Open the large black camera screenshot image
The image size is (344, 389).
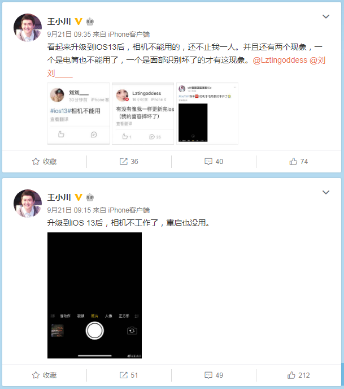[94, 295]
